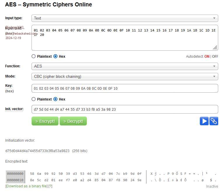Open the [?] help link
This screenshot has width=222, height=192.
[x=50, y=186]
